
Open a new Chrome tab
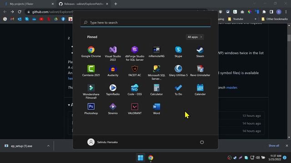pos(115,4)
